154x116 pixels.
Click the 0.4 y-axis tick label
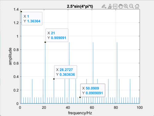point(16,77)
